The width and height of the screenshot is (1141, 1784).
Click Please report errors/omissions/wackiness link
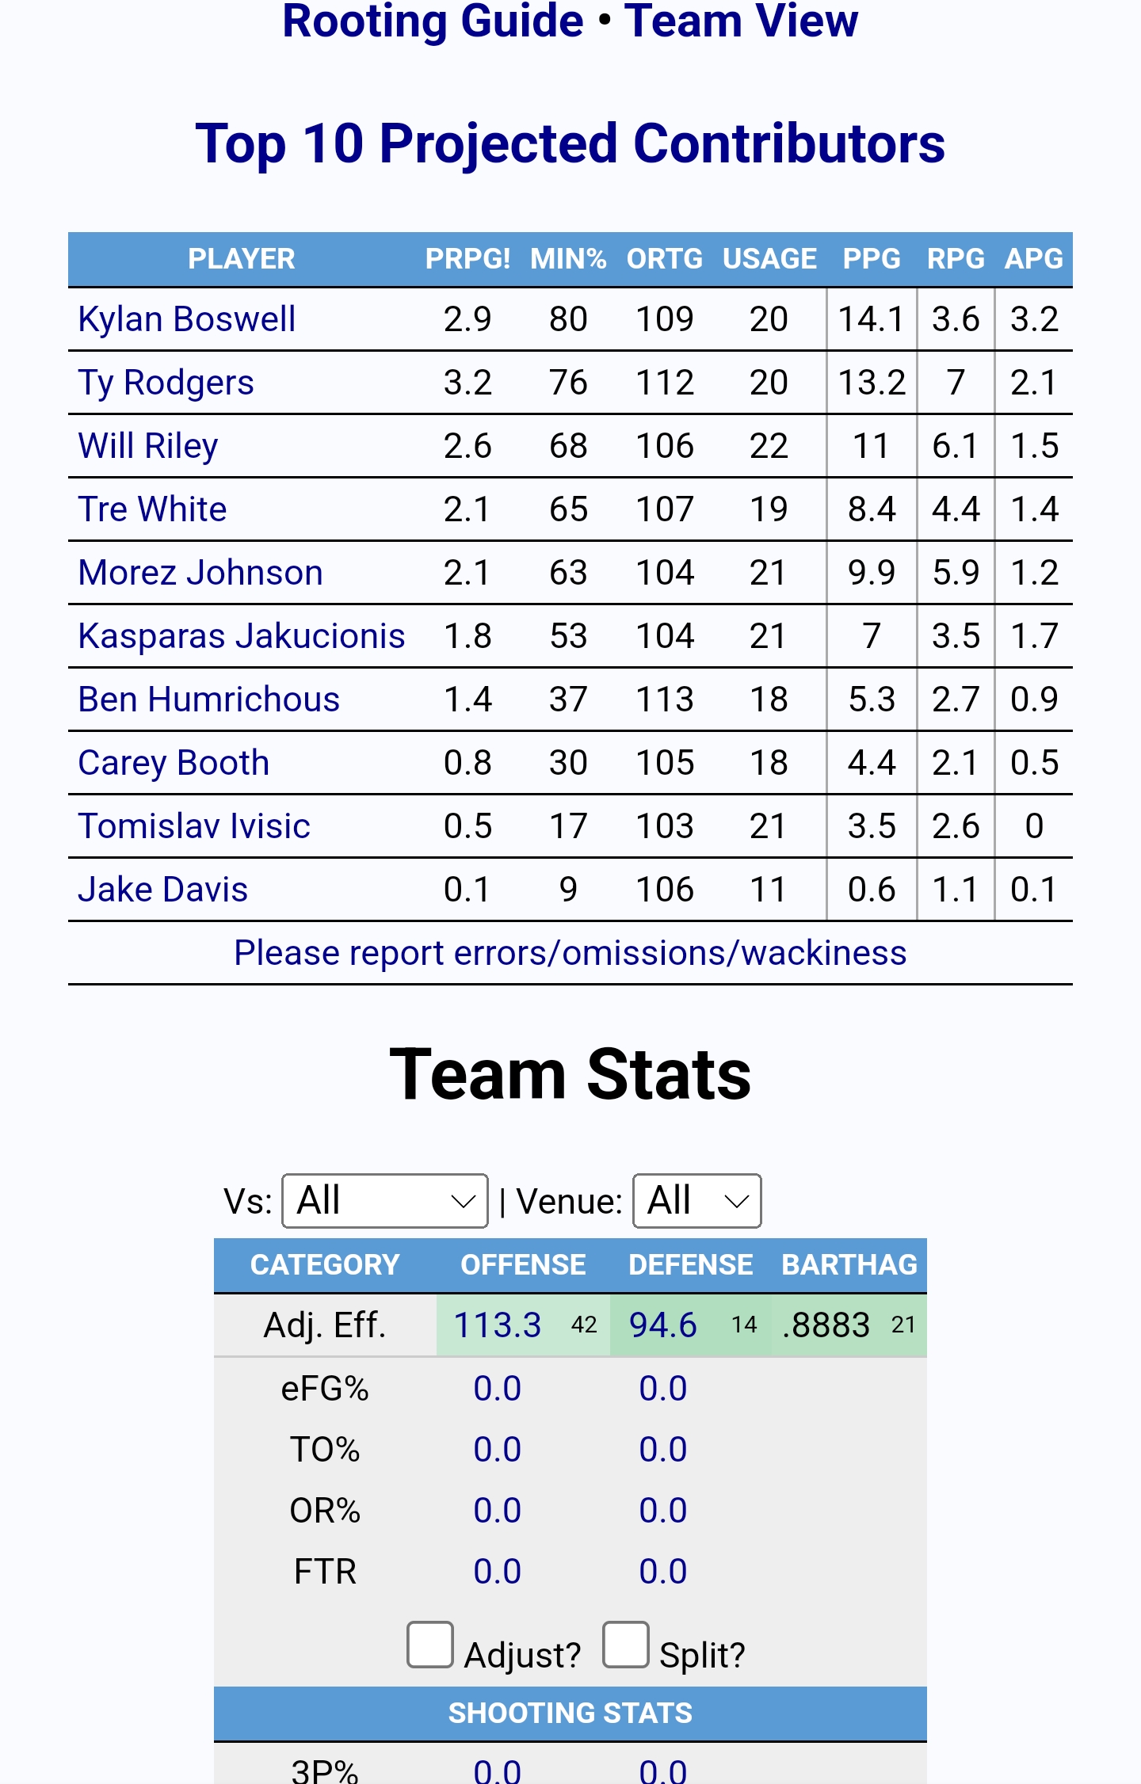(570, 953)
